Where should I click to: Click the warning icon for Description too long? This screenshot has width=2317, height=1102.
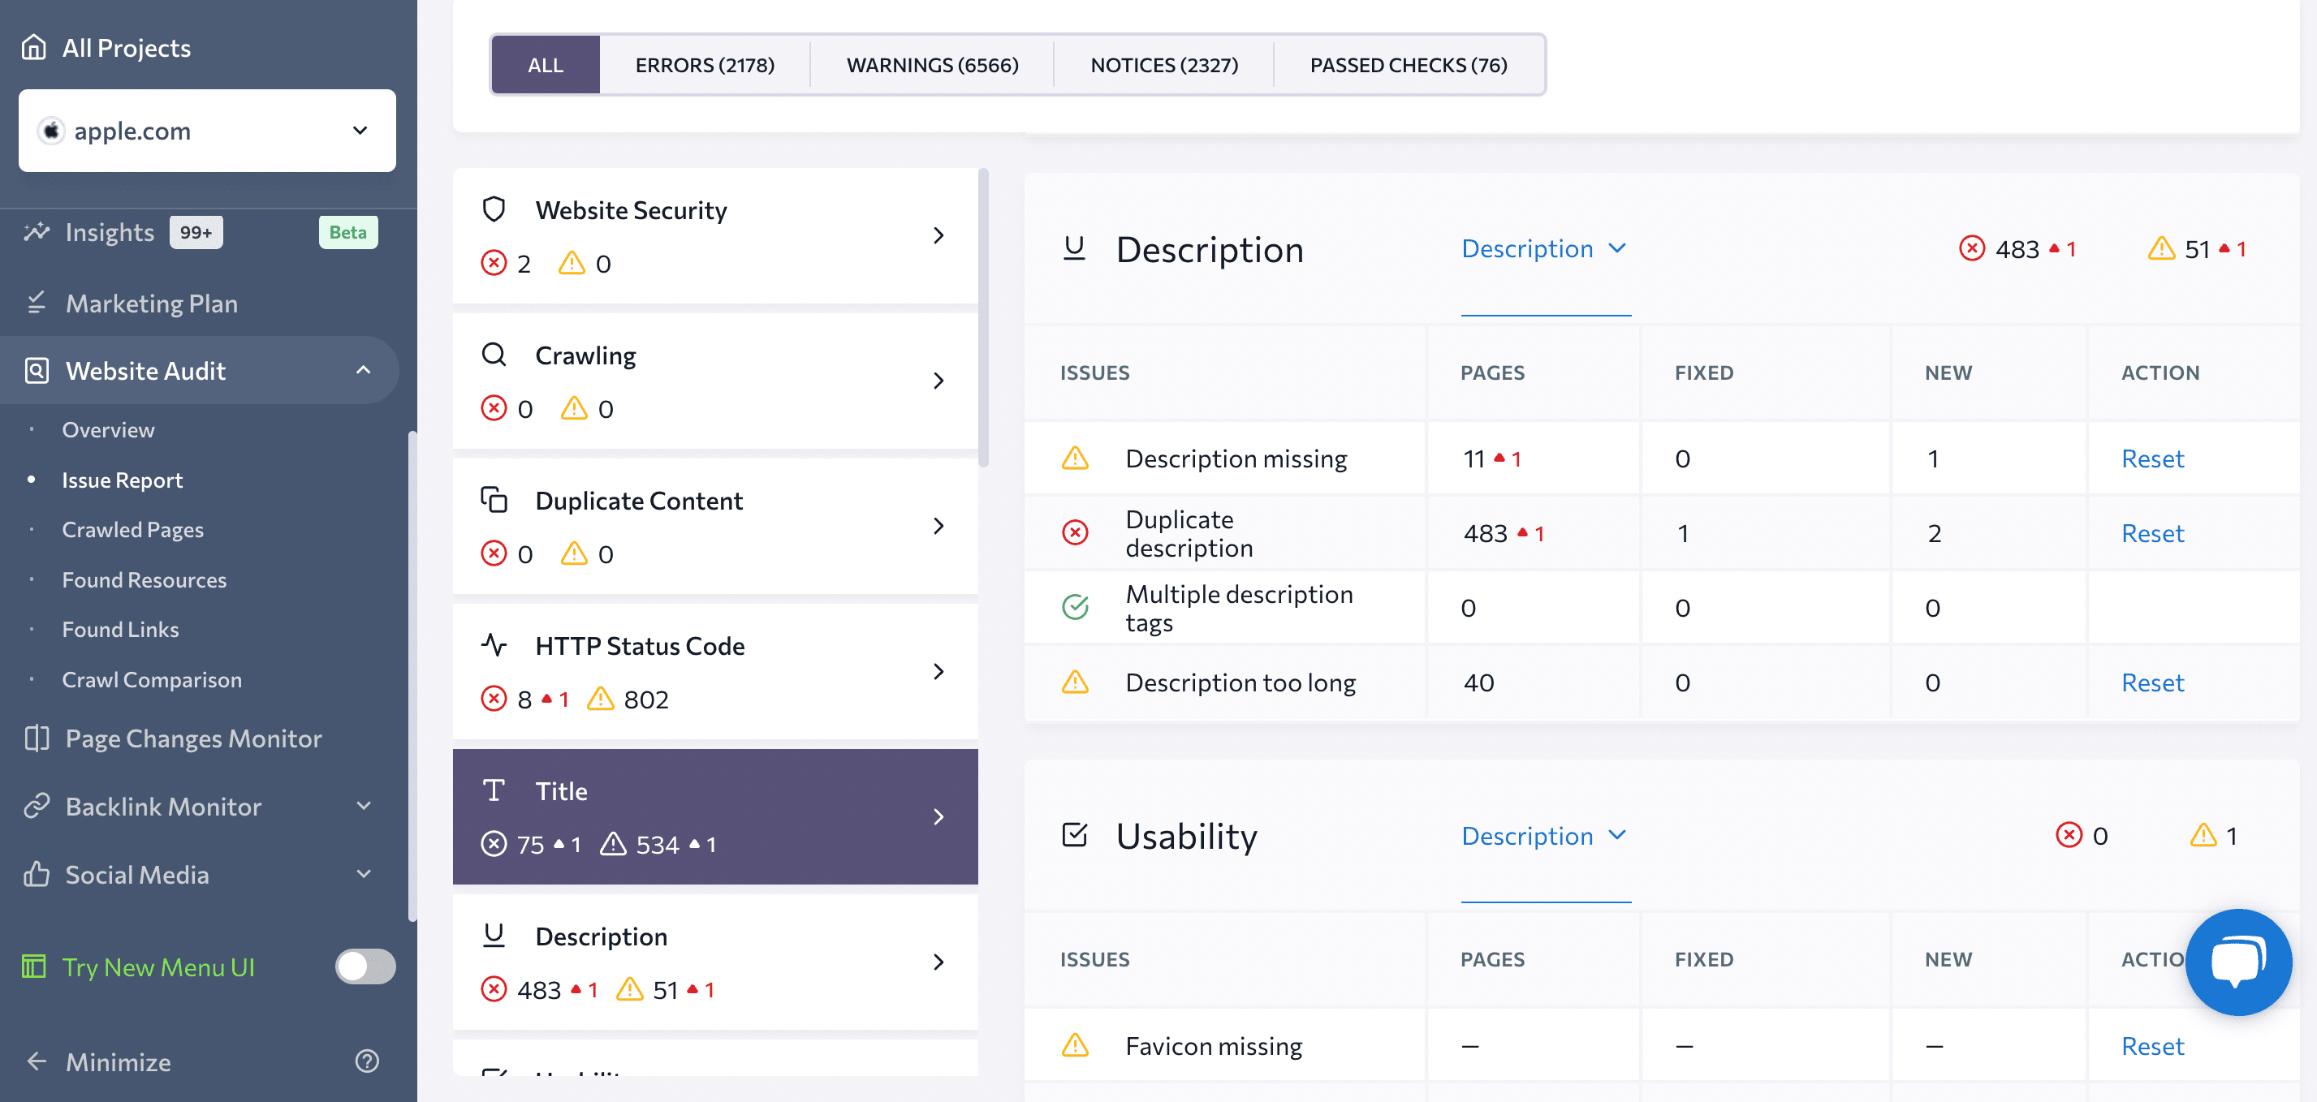click(1075, 682)
